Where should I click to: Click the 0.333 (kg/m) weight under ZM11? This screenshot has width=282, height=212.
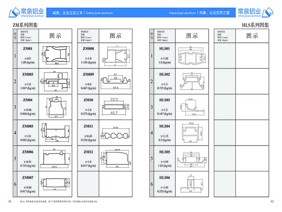(88, 140)
